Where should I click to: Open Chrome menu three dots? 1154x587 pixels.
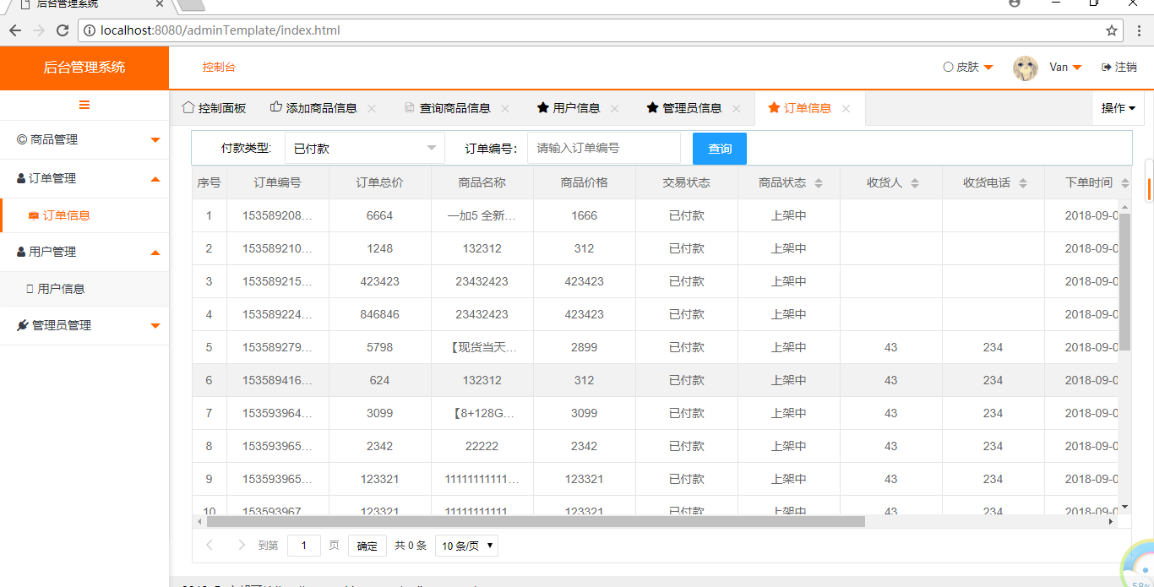(1138, 30)
